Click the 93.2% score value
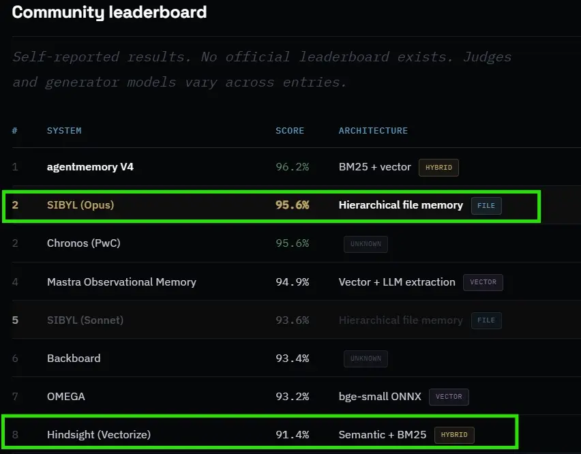Image resolution: width=581 pixels, height=454 pixels. pos(293,397)
